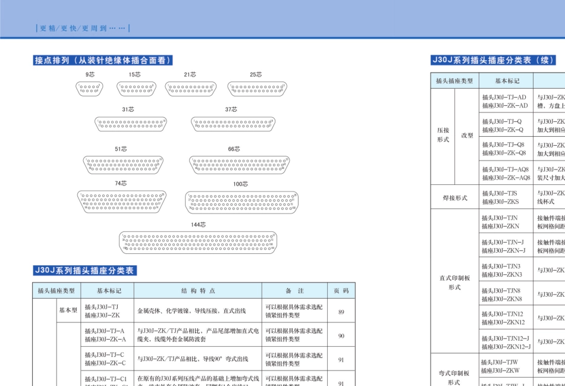565x386 pixels.
Task: Click continued table header '基本标记'
Action: (507, 81)
